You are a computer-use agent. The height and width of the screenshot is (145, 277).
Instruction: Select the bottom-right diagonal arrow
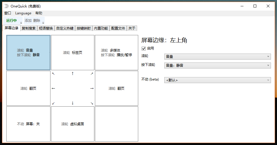point(92,103)
